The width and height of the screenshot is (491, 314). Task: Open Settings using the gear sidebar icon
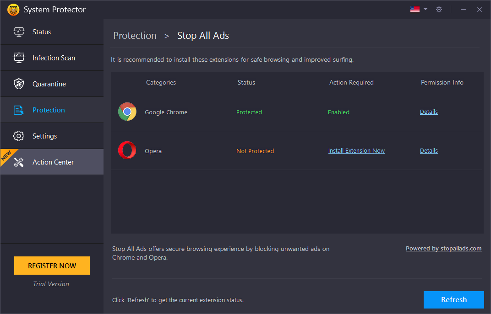pyautogui.click(x=19, y=136)
